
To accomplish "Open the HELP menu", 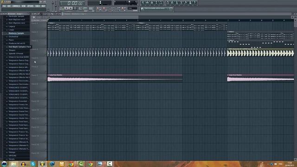I will pos(43,6).
